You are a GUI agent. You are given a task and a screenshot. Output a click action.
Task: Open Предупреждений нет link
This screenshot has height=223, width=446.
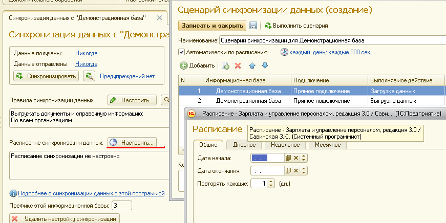(x=127, y=76)
